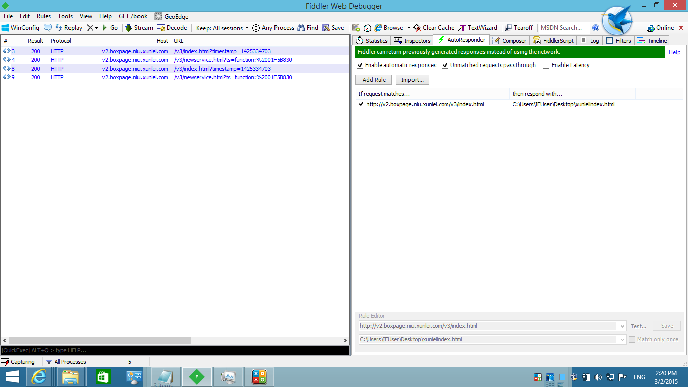Toggle the Match only once checkbox
The width and height of the screenshot is (688, 387).
point(632,339)
